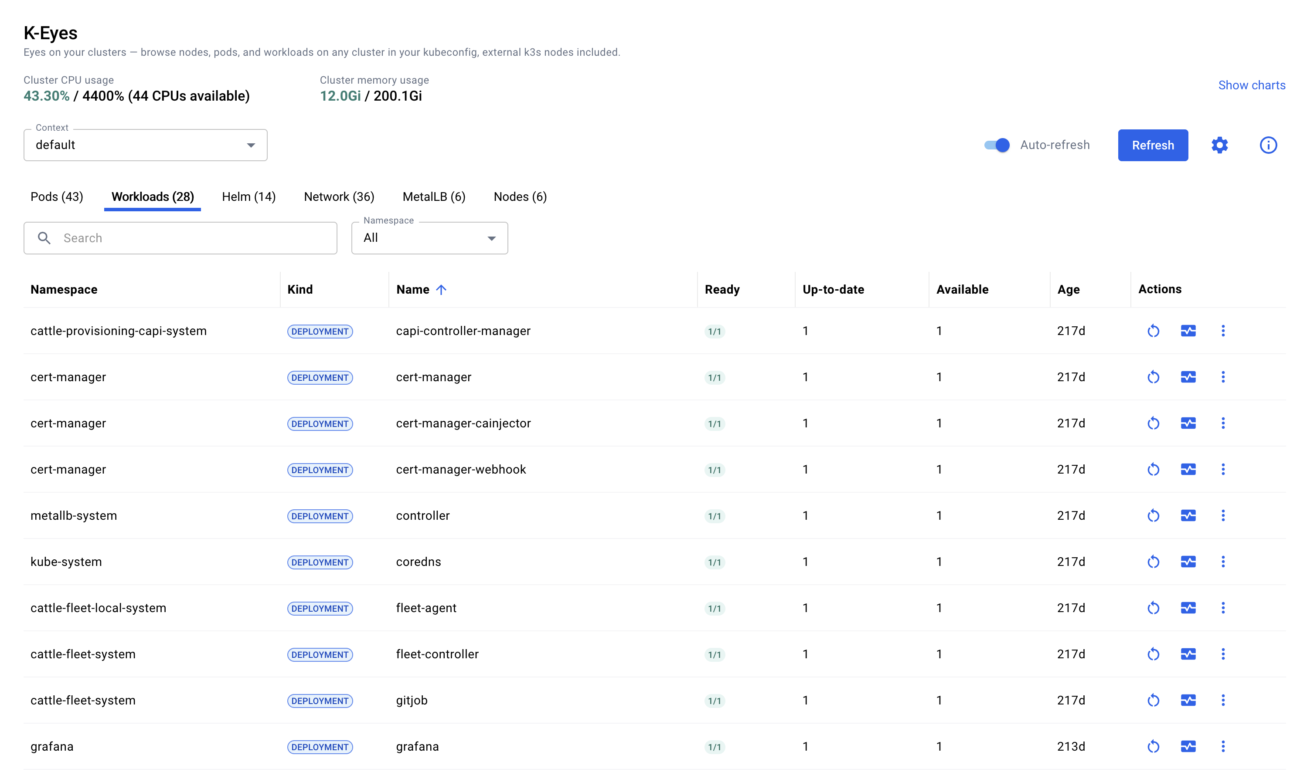Image resolution: width=1307 pixels, height=772 pixels.
Task: Open more actions for fleet-agent
Action: tap(1223, 608)
